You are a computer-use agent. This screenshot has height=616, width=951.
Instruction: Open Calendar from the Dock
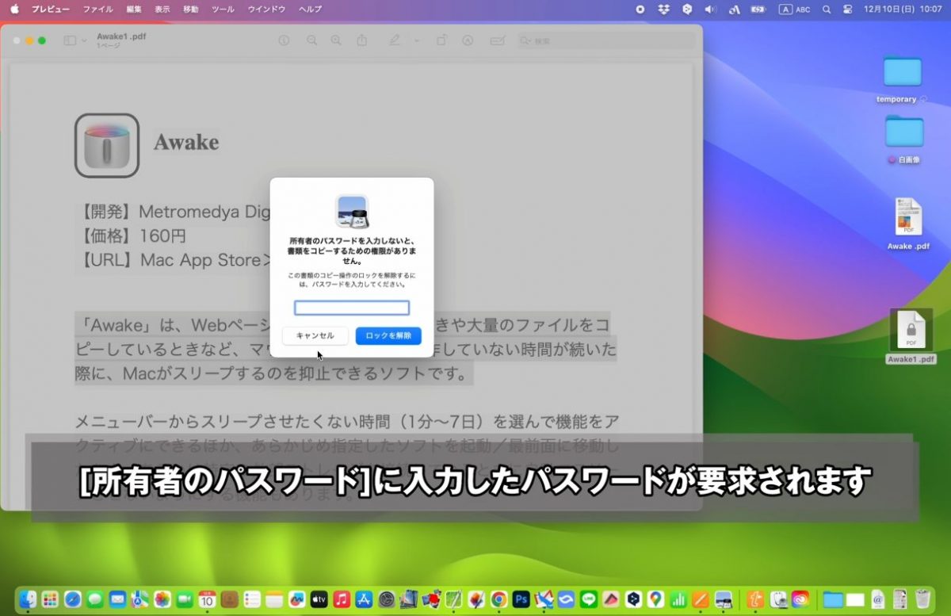(207, 599)
